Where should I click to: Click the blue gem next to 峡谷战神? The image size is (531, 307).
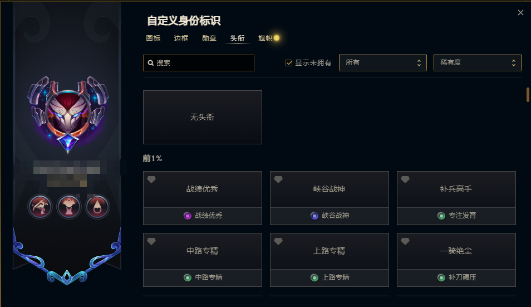(314, 216)
